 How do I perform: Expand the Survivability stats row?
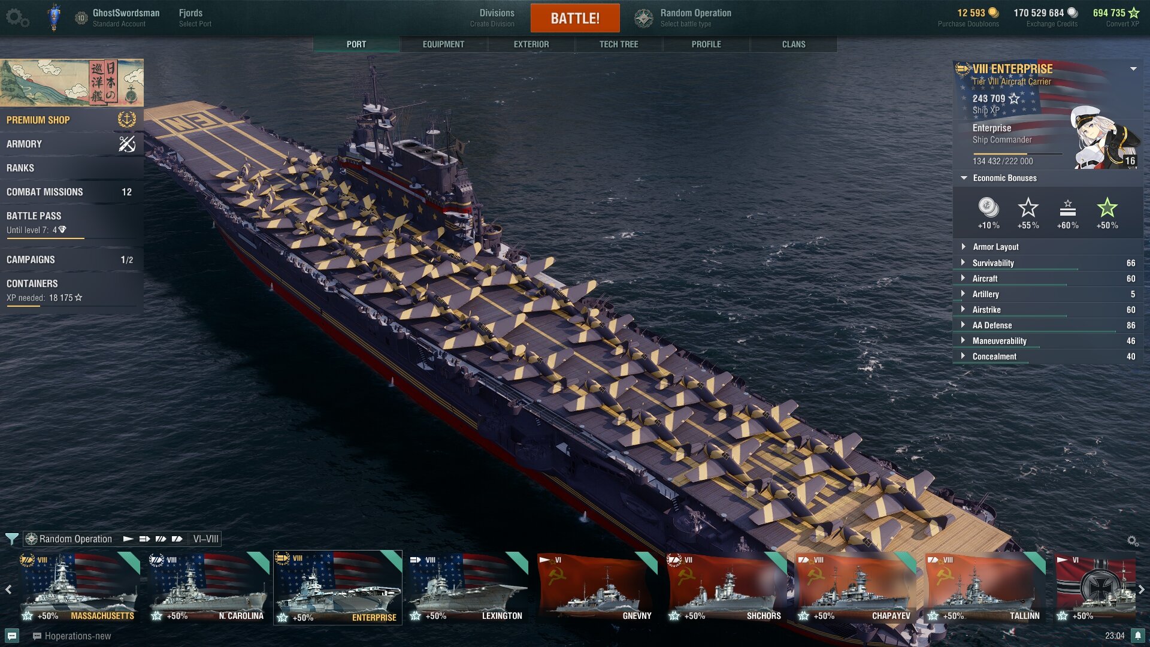[1047, 263]
